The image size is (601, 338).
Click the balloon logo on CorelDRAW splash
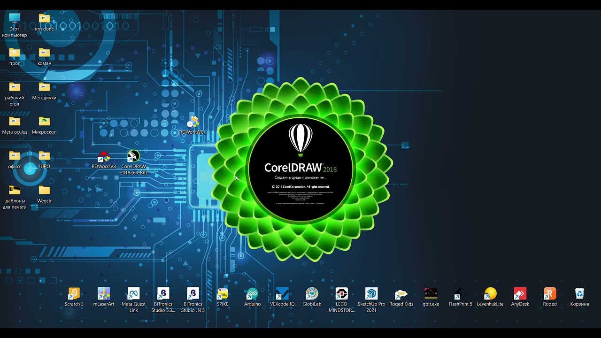tap(300, 140)
